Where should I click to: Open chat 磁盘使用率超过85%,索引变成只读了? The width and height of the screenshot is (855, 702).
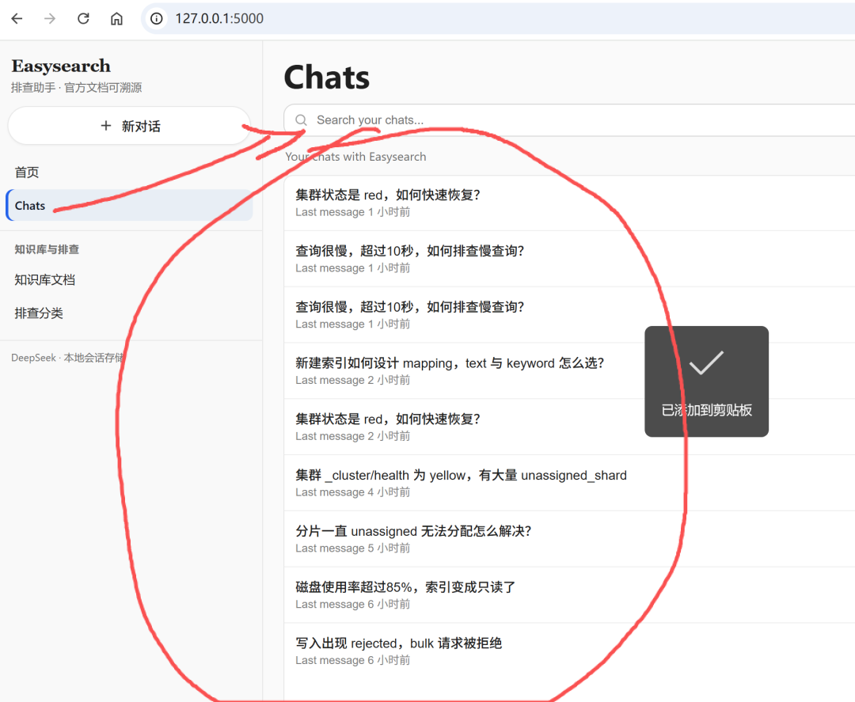569,595
